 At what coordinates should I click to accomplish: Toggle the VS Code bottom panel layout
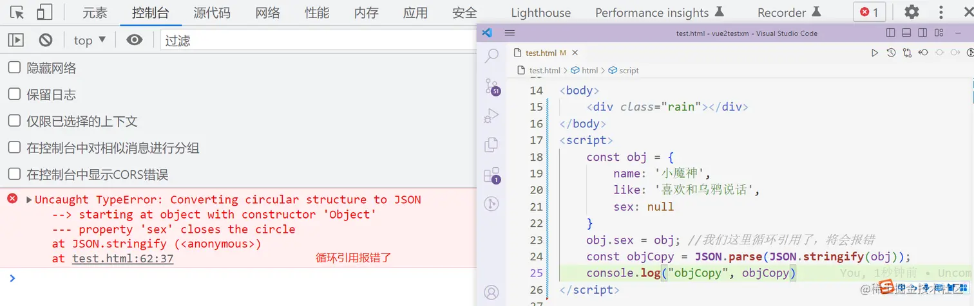tap(906, 33)
